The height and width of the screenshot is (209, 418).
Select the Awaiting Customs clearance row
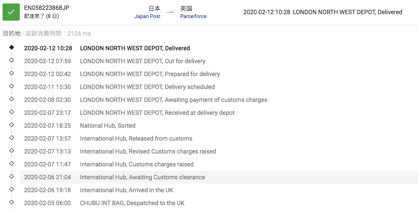[x=142, y=177]
